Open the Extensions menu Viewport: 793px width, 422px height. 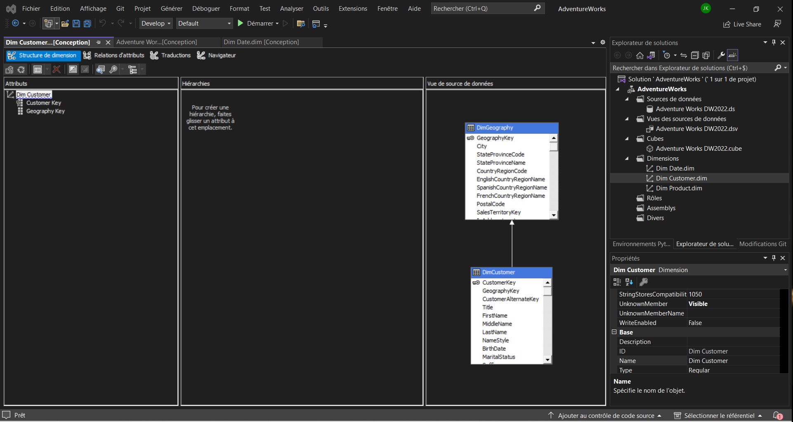tap(353, 9)
